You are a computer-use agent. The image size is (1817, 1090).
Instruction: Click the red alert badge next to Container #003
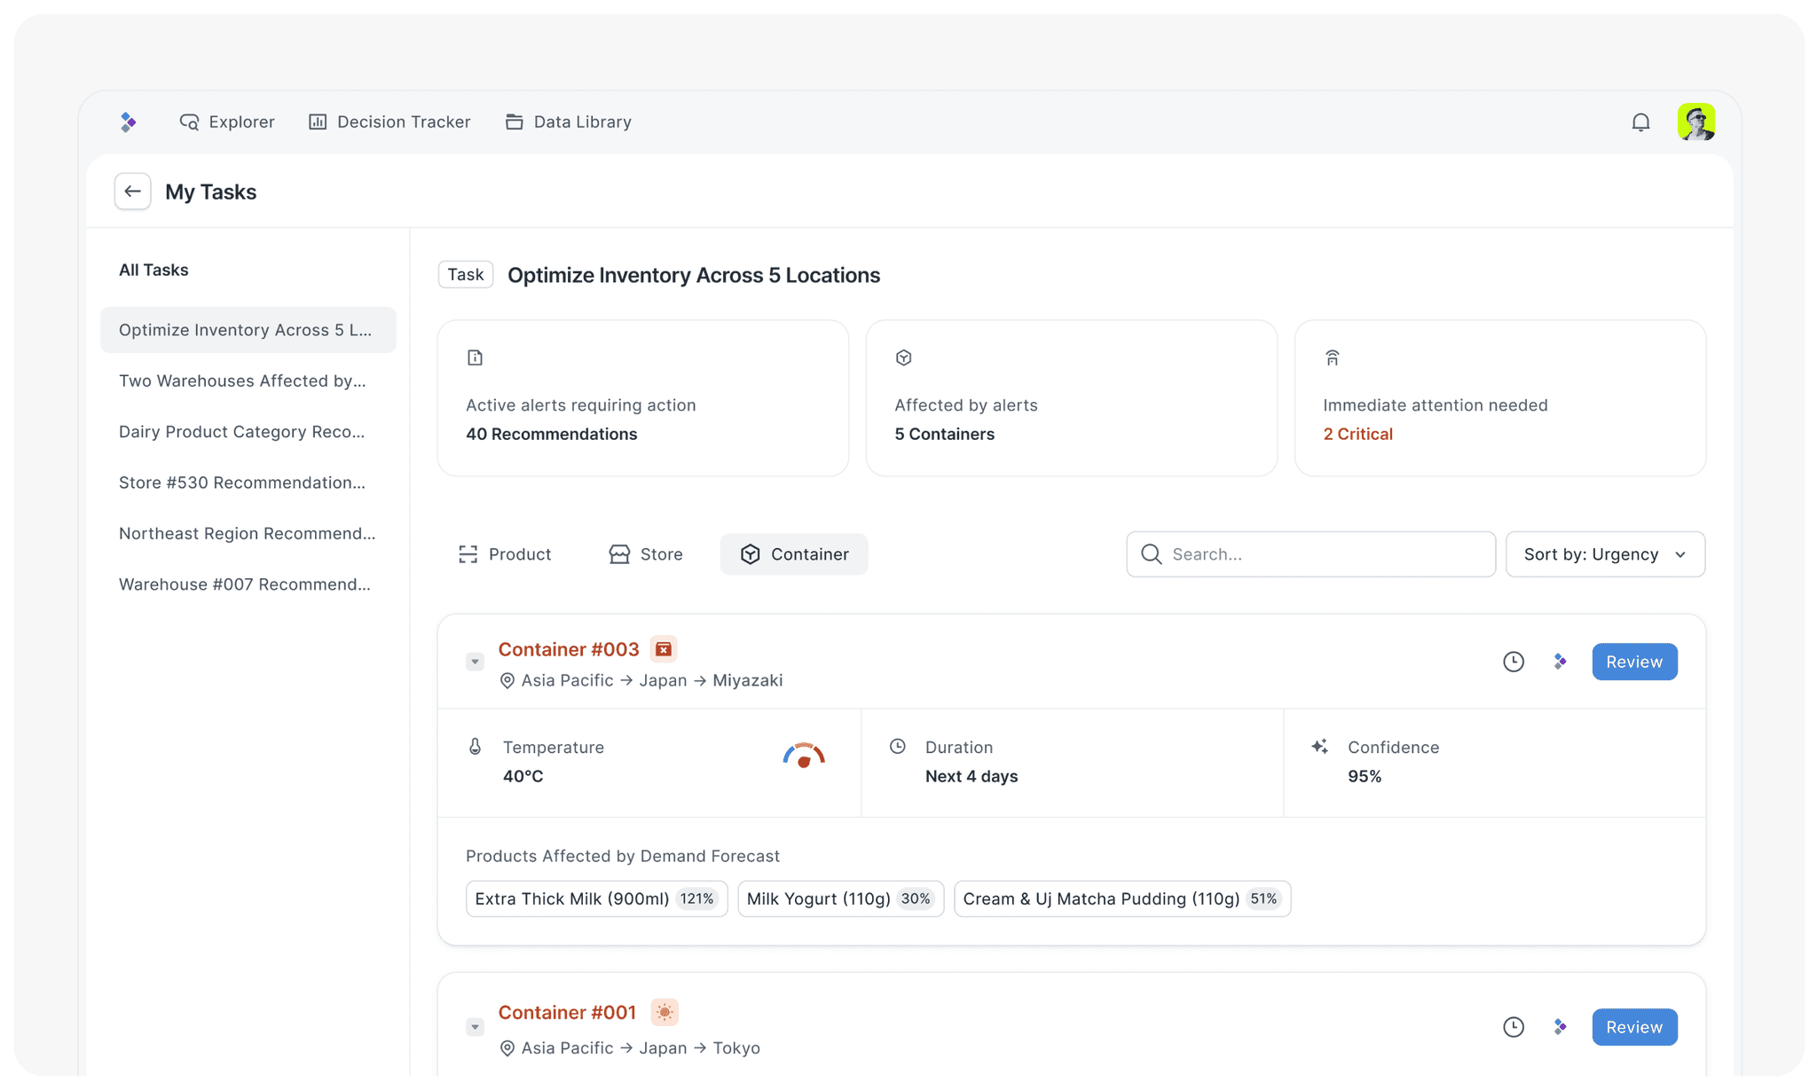pyautogui.click(x=663, y=649)
